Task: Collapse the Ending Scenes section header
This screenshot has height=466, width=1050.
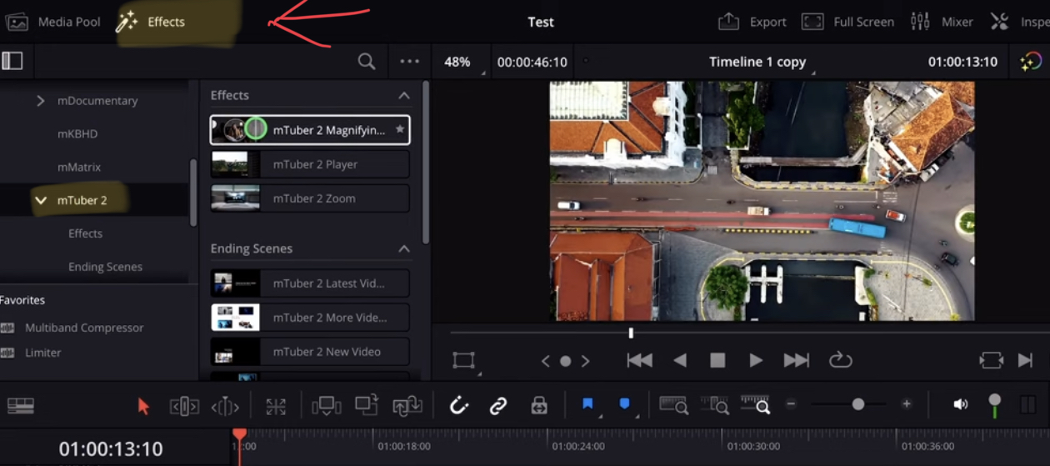Action: click(x=404, y=248)
